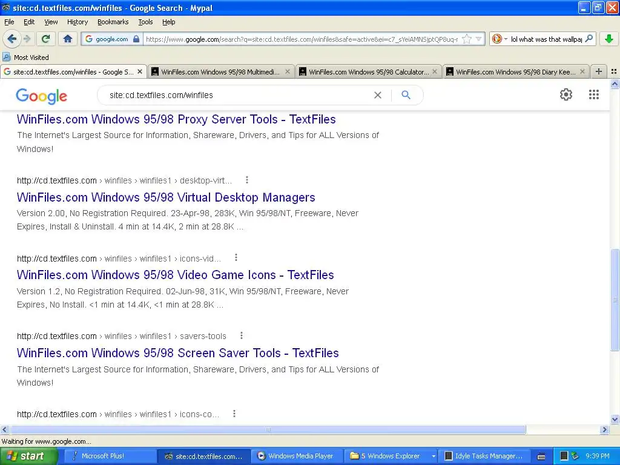Screen dimensions: 620x465
Task: Go back to previous page
Action: [x=12, y=39]
